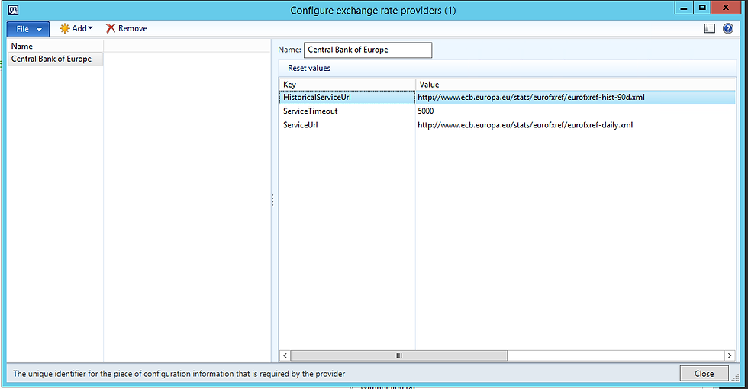Screen dimensions: 748x389
Task: Open the File menu
Action: (x=28, y=29)
